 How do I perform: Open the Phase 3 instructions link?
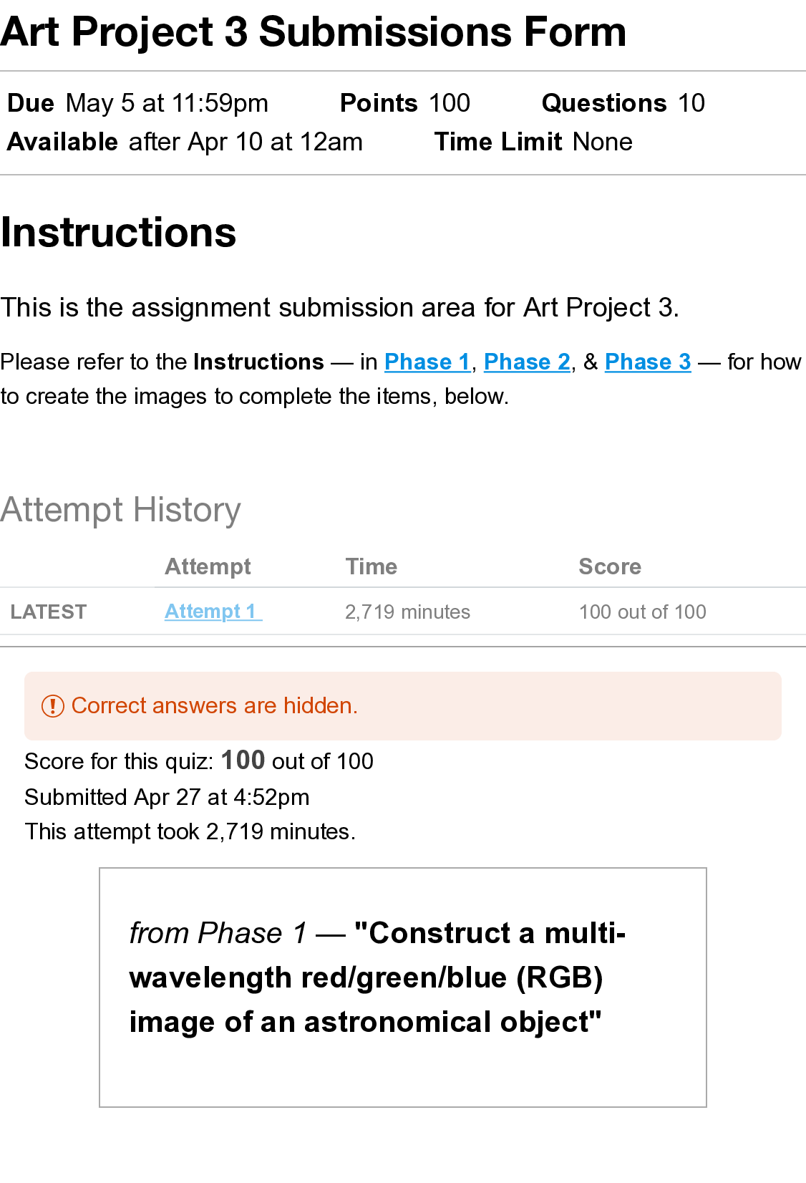(x=648, y=362)
